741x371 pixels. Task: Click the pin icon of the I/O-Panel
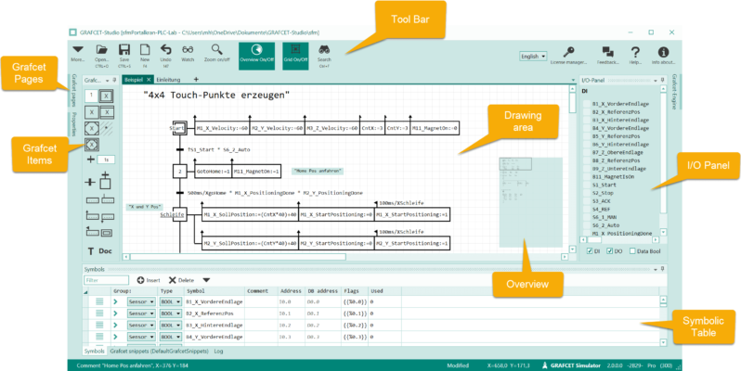tap(663, 81)
